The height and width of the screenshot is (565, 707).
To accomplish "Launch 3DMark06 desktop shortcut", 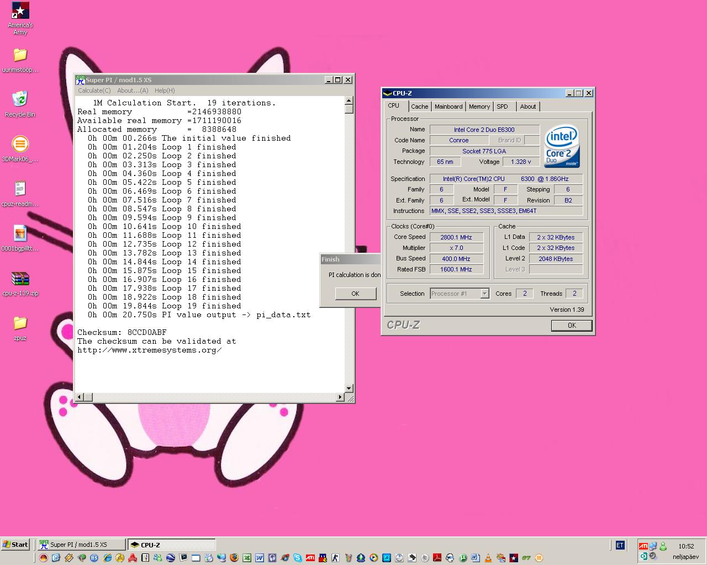I will click(x=20, y=150).
